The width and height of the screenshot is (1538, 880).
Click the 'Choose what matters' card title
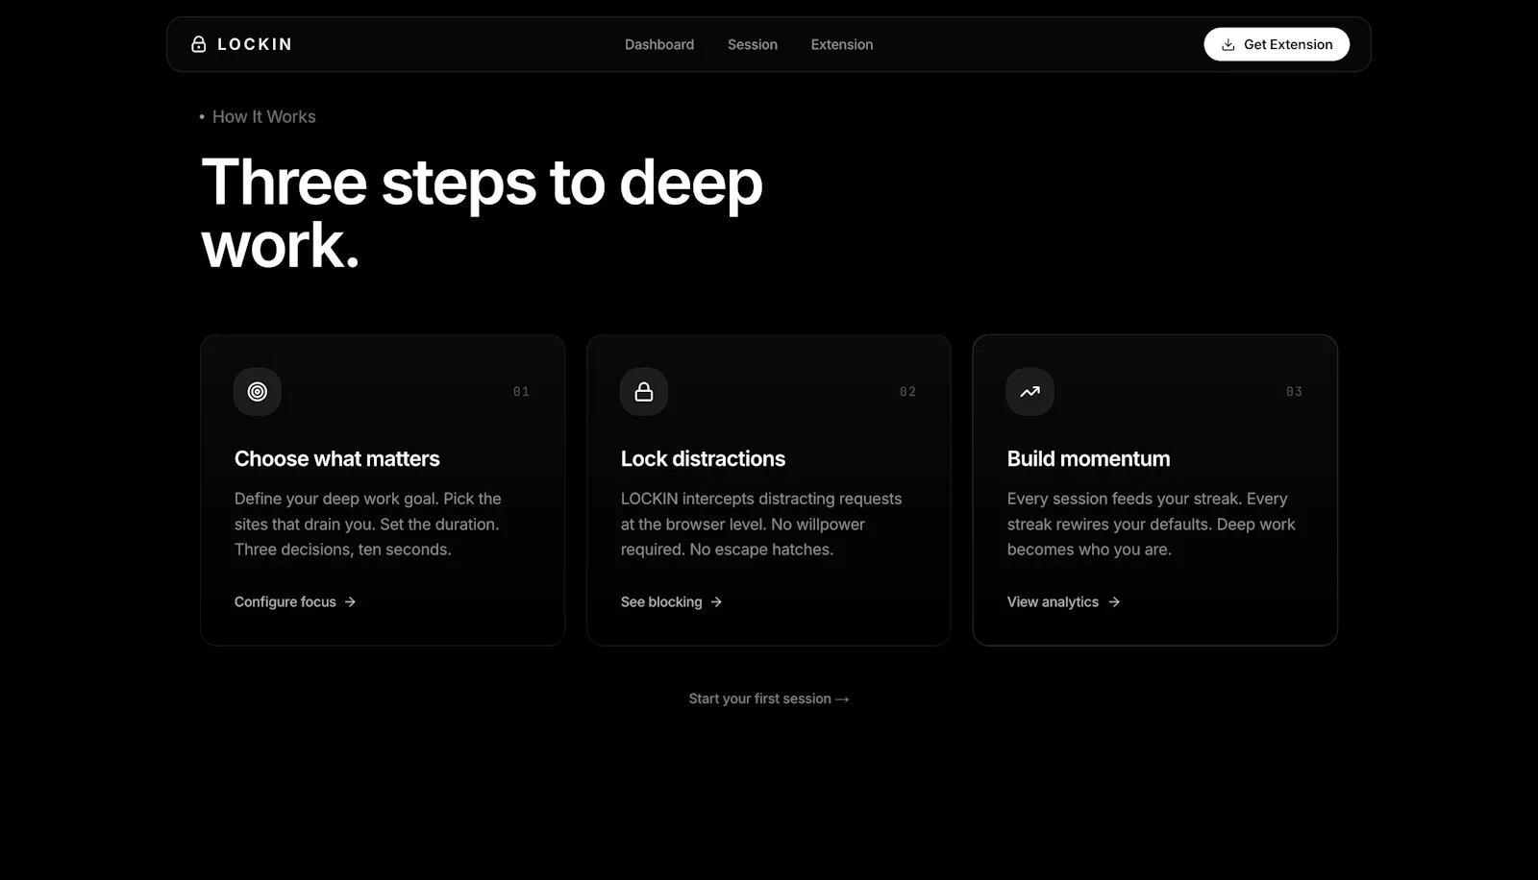[337, 458]
